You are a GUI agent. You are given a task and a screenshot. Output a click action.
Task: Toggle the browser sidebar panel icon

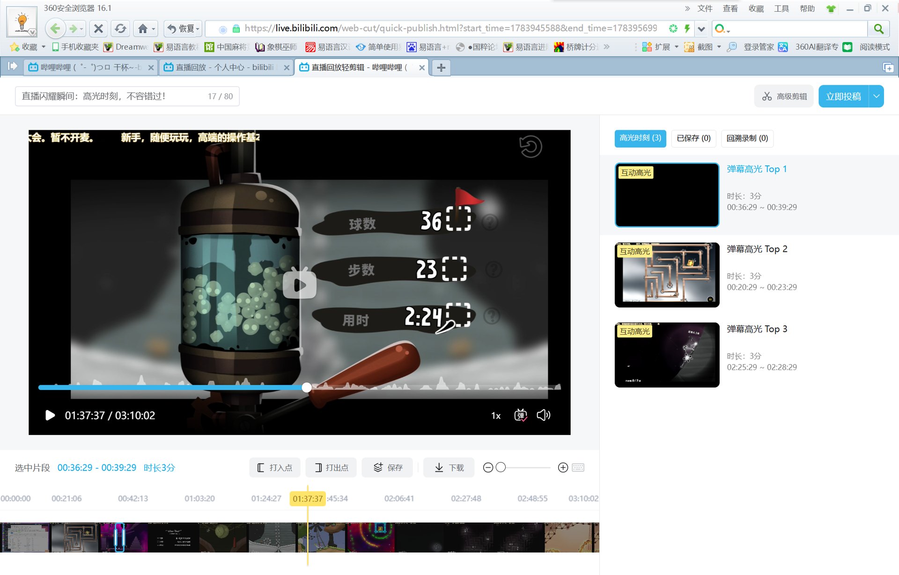(x=12, y=66)
